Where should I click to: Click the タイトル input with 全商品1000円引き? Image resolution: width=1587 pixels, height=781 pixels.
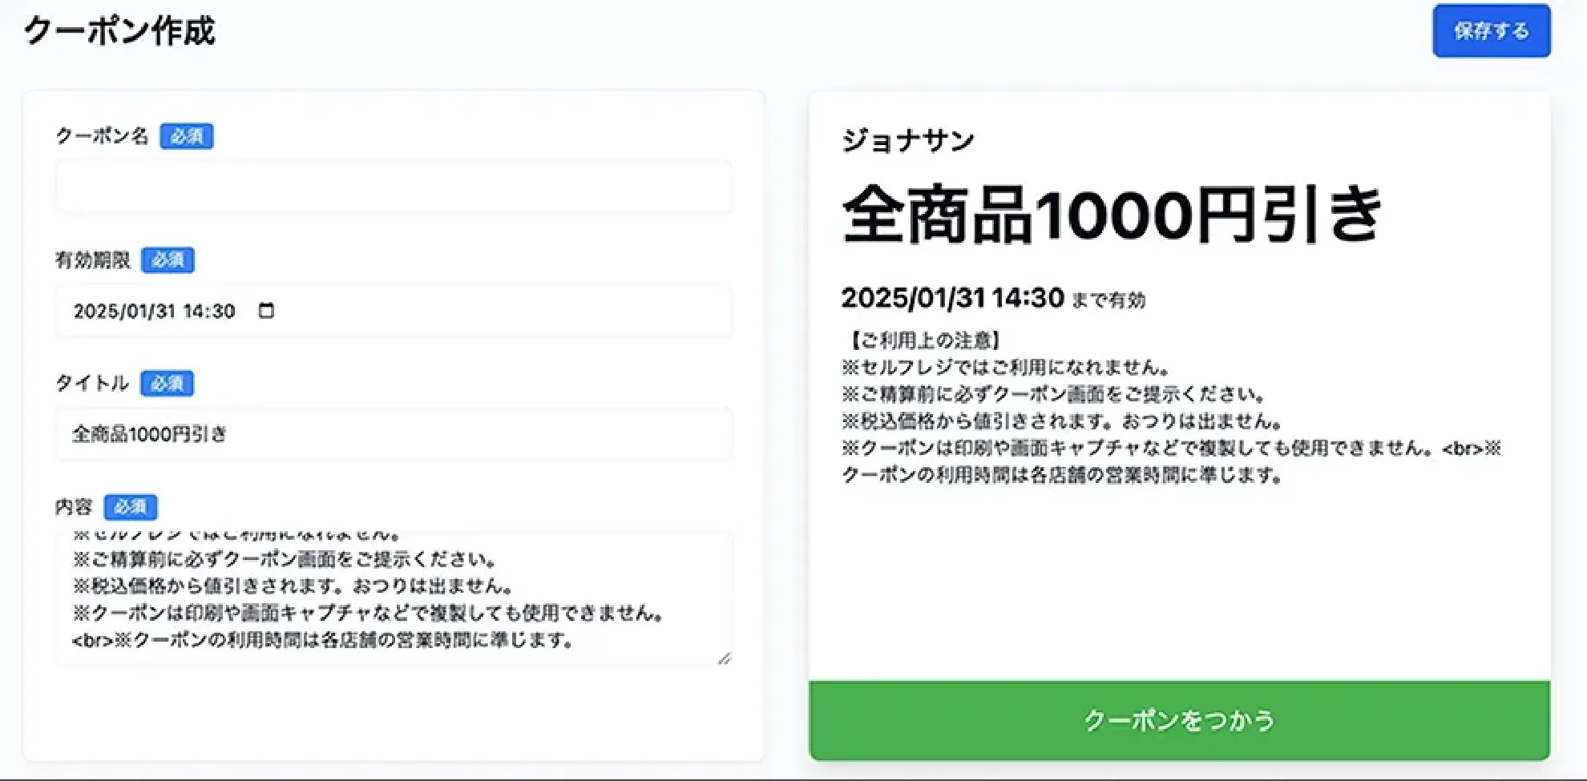pos(394,434)
